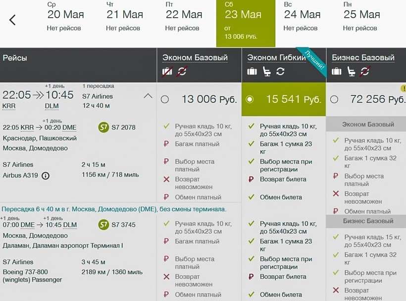Click the S7 logo for flight S7 3745
Screen dimensions: 406x301
(103, 224)
